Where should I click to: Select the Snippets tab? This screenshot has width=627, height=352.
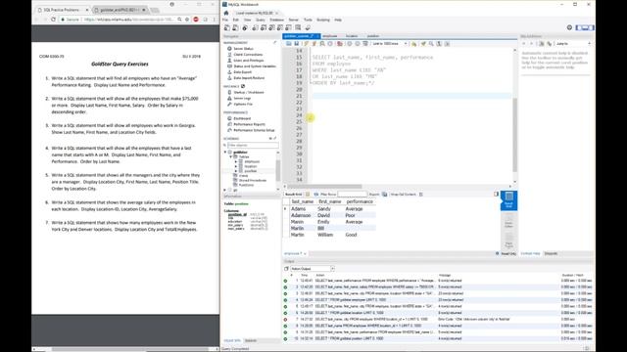[x=551, y=253]
